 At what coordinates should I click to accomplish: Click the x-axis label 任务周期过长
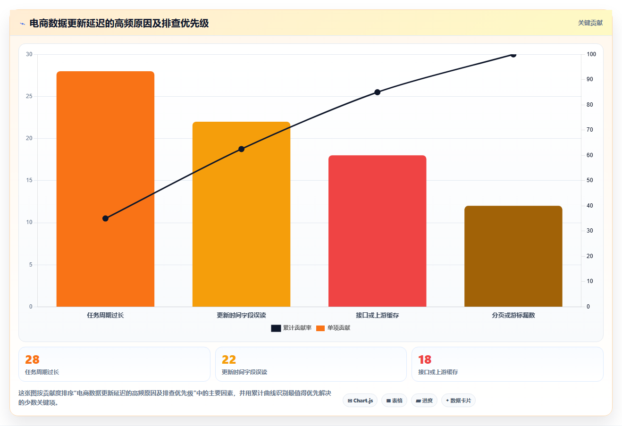[105, 315]
